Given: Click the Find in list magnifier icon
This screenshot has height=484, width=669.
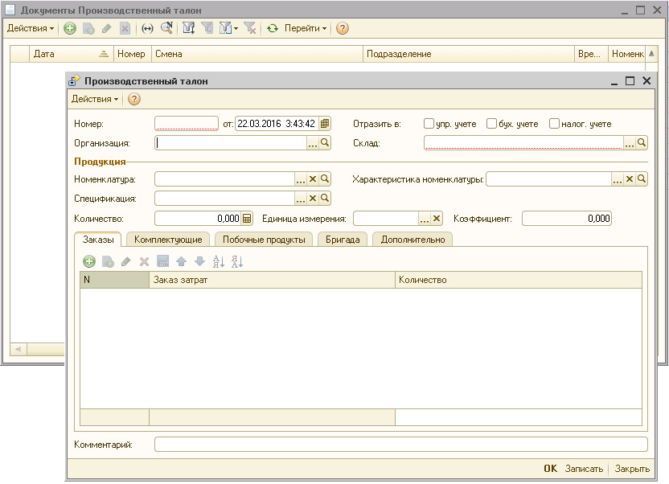Looking at the screenshot, I should [166, 28].
